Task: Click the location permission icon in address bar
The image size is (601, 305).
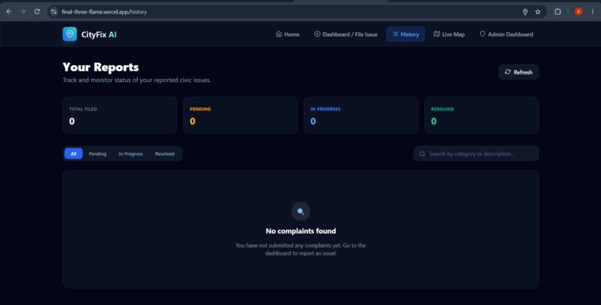Action: point(525,12)
